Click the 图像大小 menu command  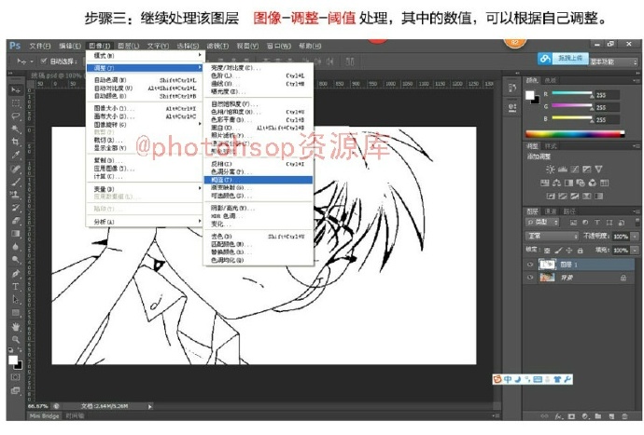point(144,108)
